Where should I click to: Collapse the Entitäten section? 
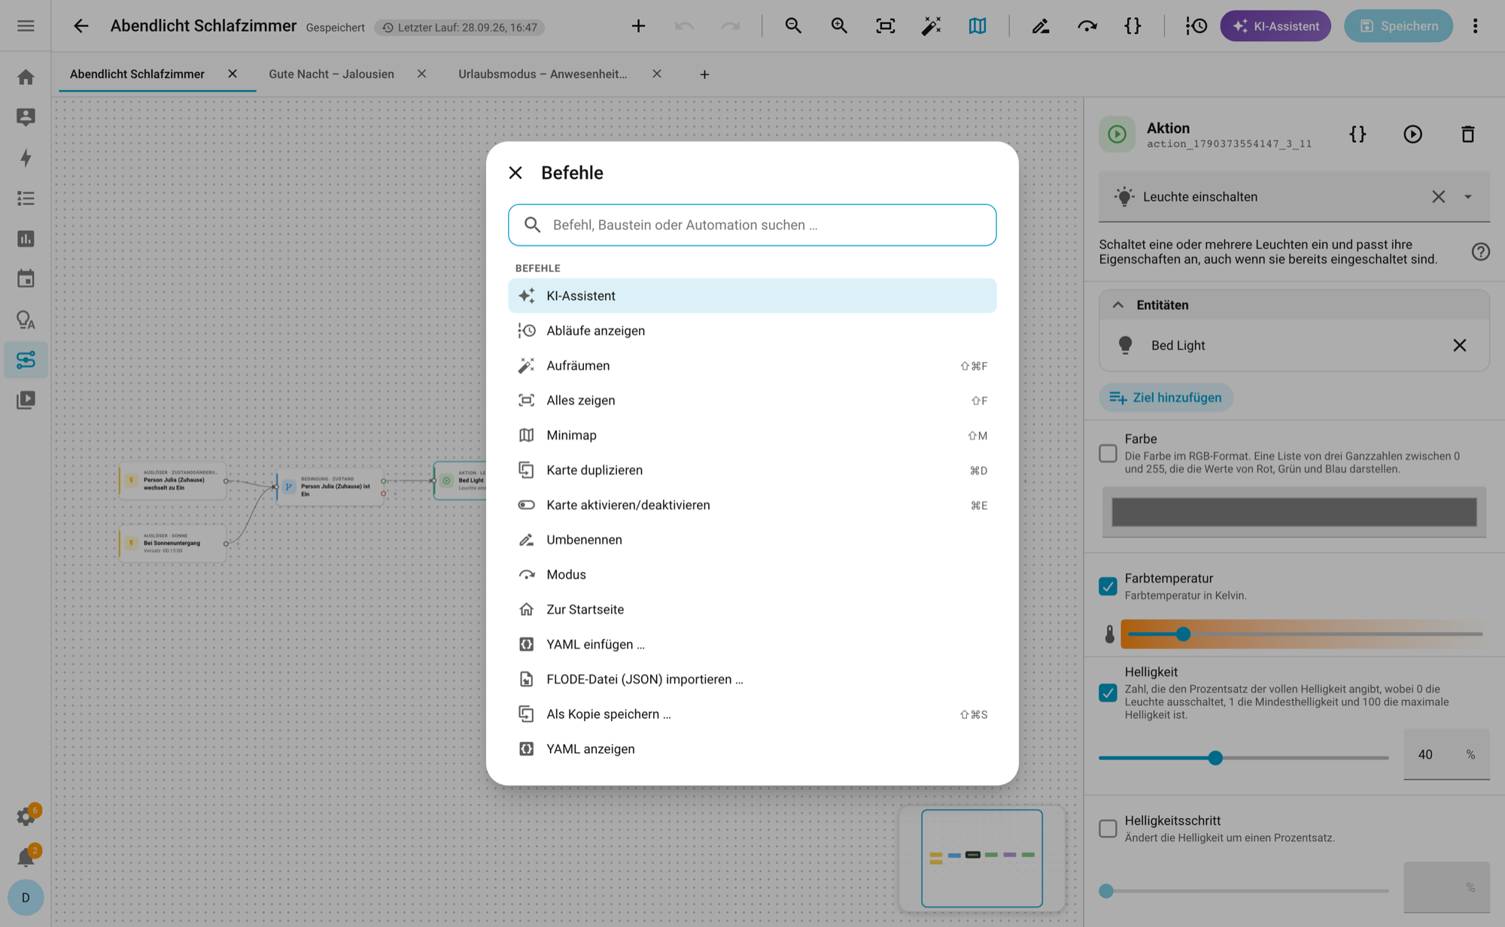[1117, 305]
